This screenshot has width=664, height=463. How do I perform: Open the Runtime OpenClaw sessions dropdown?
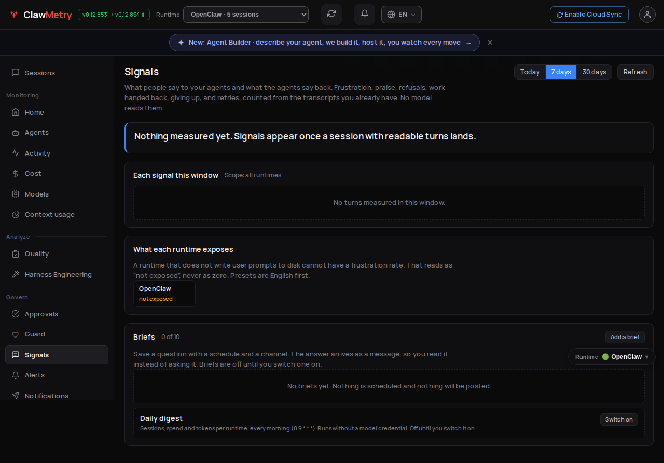pos(246,15)
